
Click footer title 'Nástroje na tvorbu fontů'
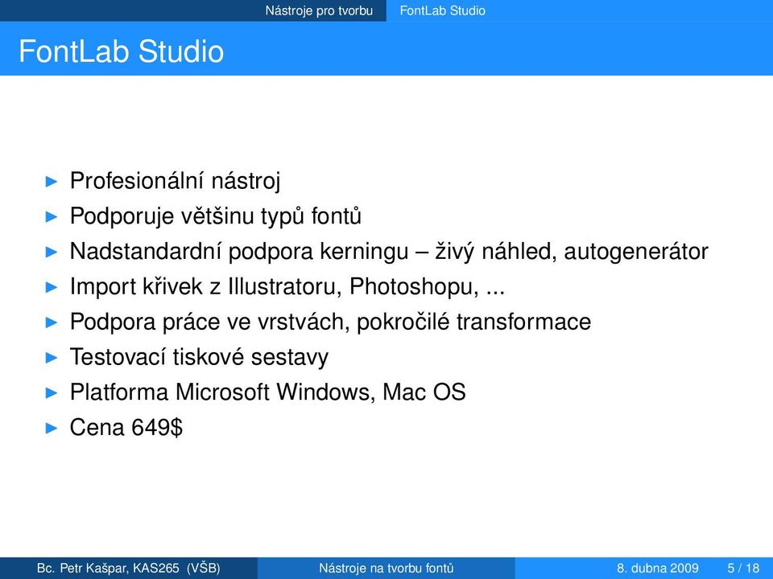(386, 569)
